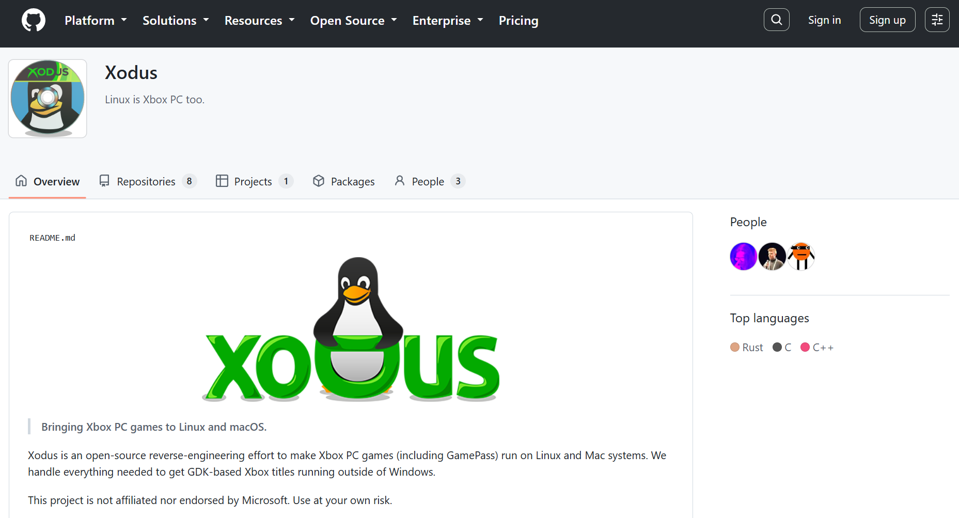Image resolution: width=959 pixels, height=518 pixels.
Task: Open the bearded man member avatar
Action: click(772, 256)
